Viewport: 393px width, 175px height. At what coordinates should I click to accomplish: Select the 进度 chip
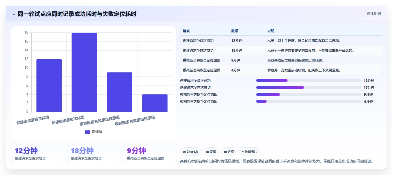point(229,152)
